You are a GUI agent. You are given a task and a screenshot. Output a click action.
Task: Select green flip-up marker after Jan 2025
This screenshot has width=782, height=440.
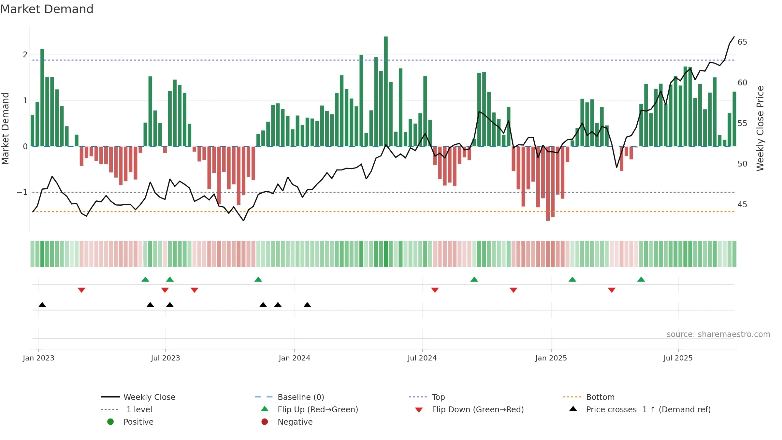572,279
